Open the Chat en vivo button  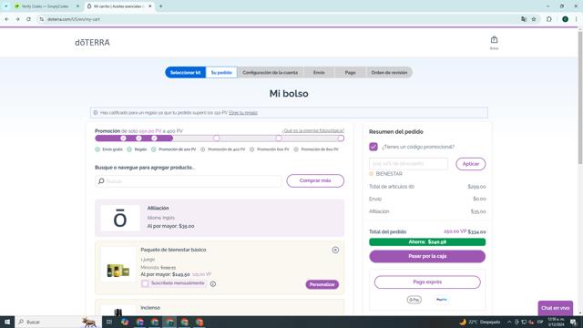[x=555, y=308]
